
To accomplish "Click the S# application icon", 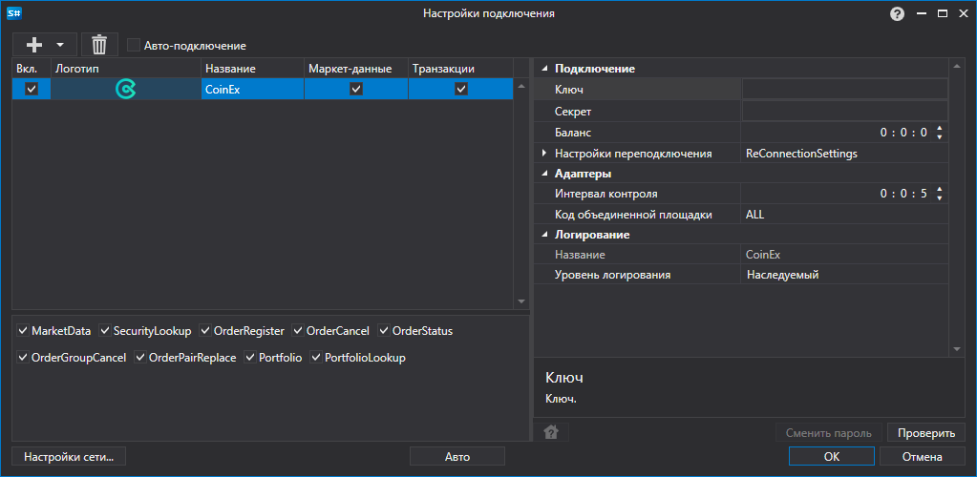I will (13, 13).
